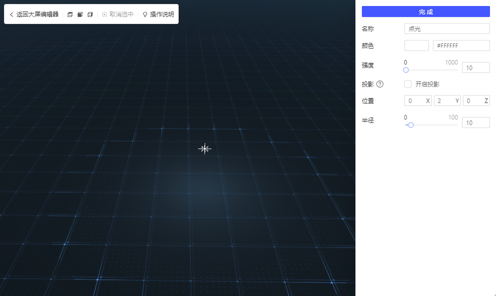The height and width of the screenshot is (296, 496).
Task: Select the point light marker in the viewport
Action: tap(205, 148)
